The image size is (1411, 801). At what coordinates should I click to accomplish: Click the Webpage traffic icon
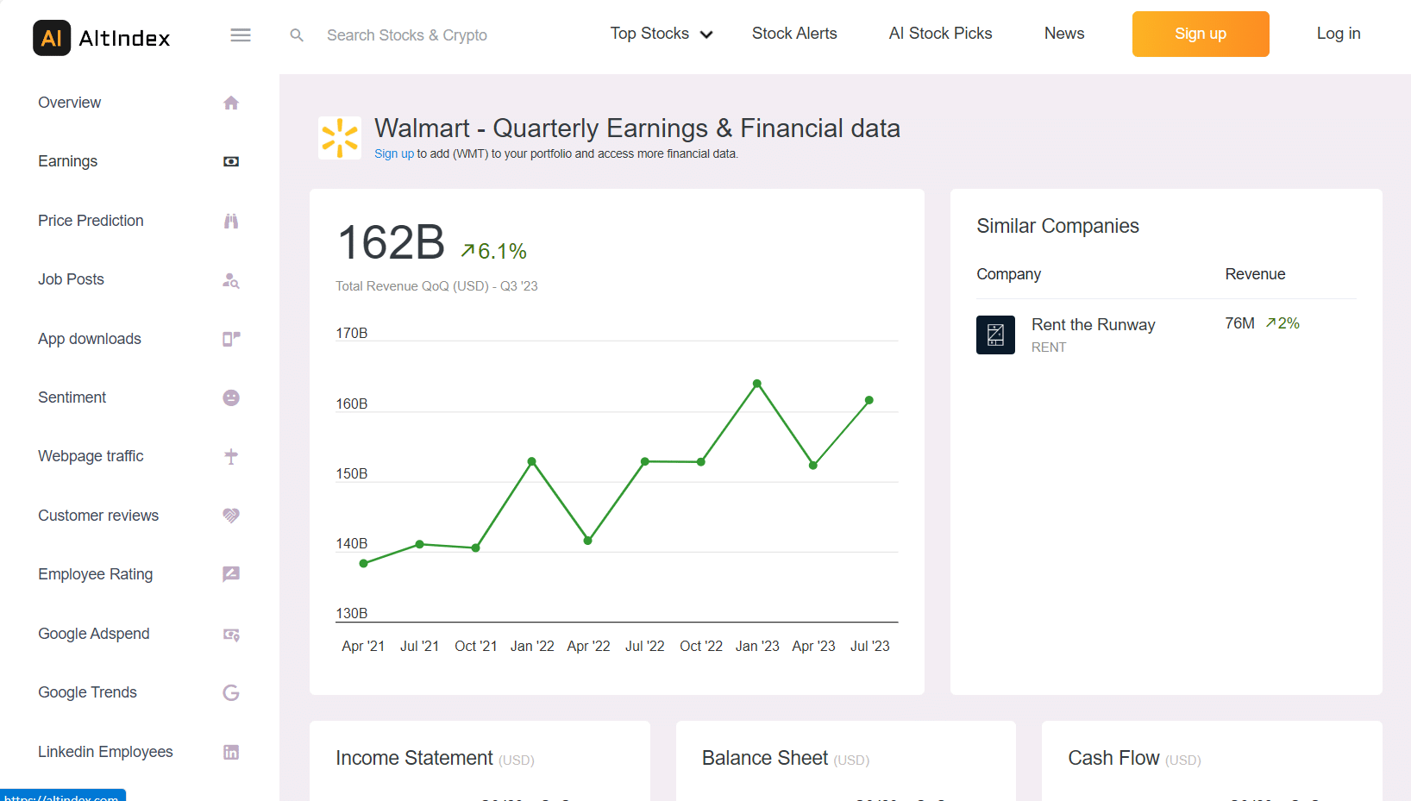(231, 456)
